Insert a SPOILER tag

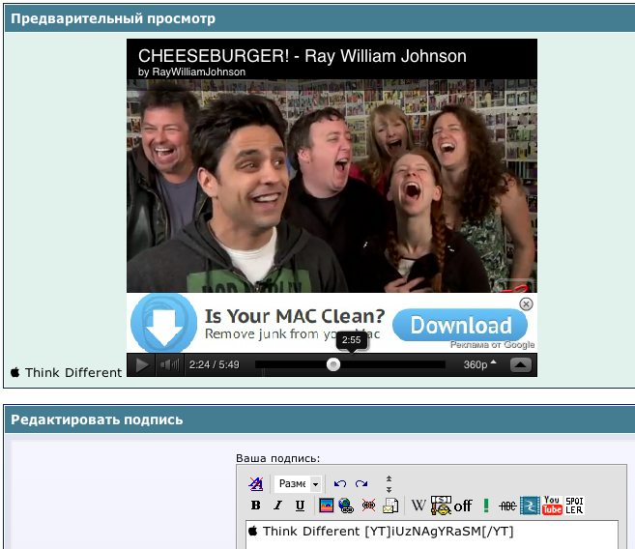pos(575,506)
